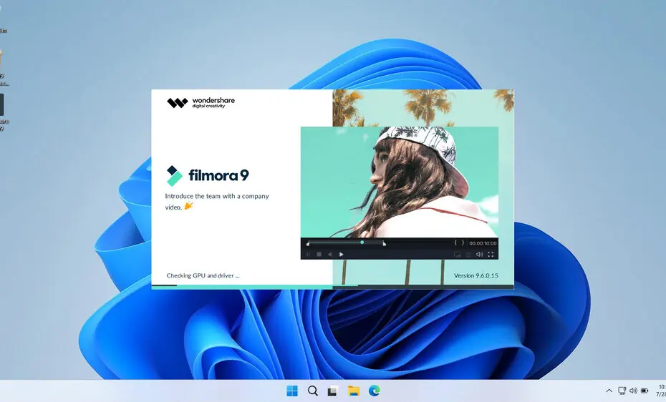Image resolution: width=666 pixels, height=402 pixels.
Task: Click the stop button in the preview player
Action: (319, 255)
